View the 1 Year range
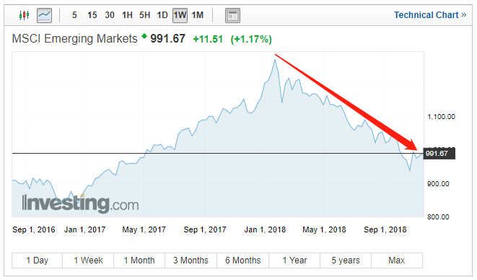This screenshot has height=280, width=477. (x=294, y=261)
